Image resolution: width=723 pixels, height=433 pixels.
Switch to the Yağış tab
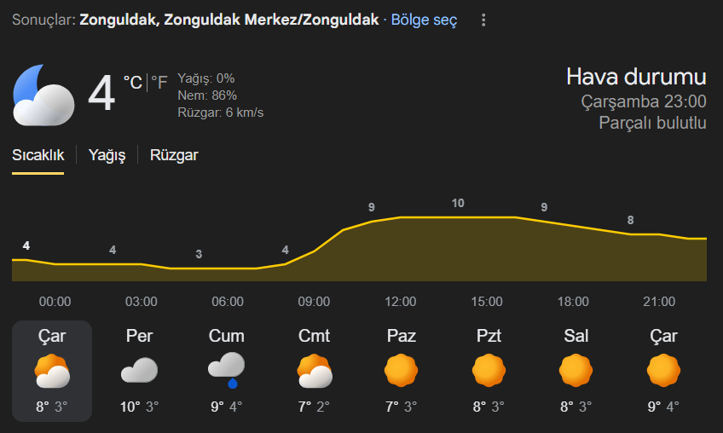(x=107, y=155)
